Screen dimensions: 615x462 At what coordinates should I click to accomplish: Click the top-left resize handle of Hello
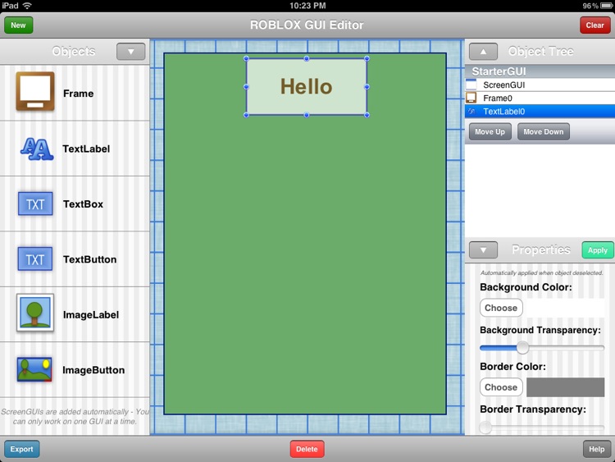(x=246, y=58)
